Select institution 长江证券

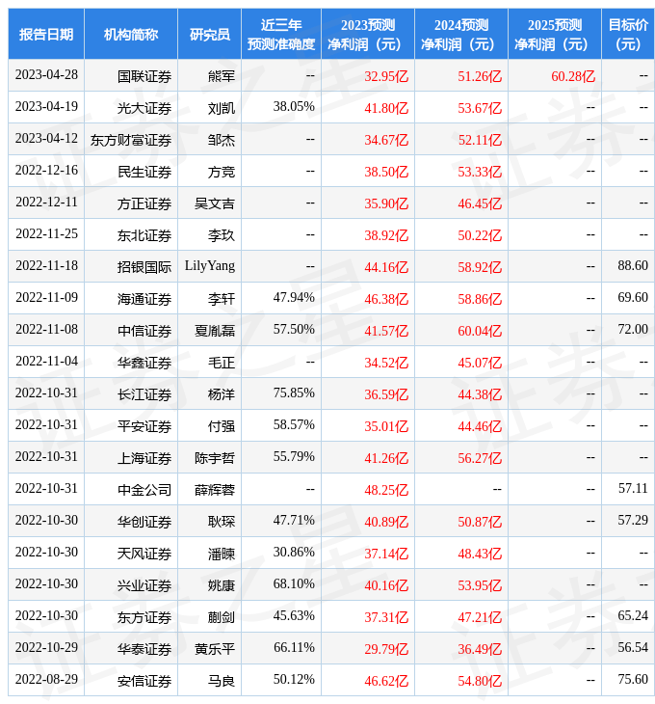point(144,394)
